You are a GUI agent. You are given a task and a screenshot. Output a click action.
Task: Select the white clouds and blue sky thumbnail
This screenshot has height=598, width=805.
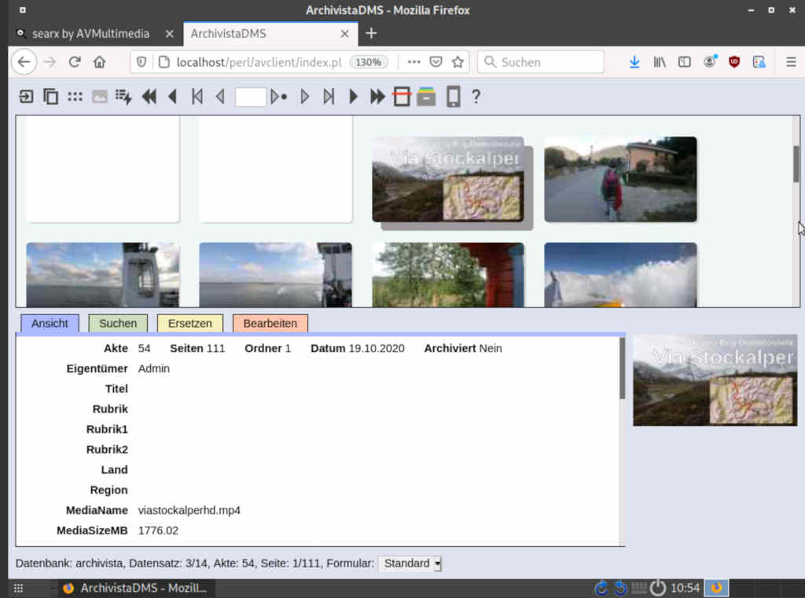(x=621, y=275)
